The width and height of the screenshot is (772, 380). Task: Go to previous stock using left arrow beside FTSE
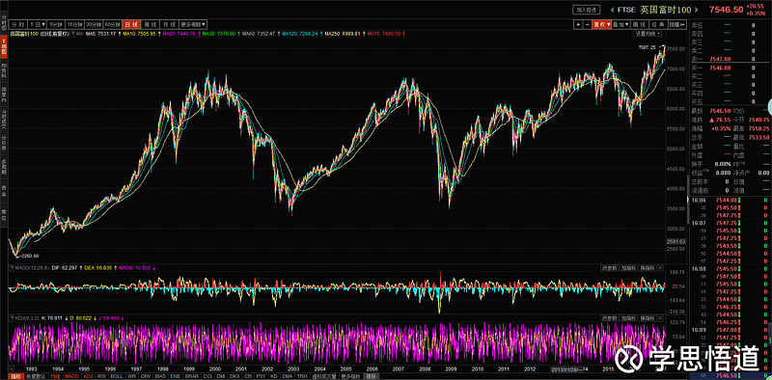tap(613, 10)
